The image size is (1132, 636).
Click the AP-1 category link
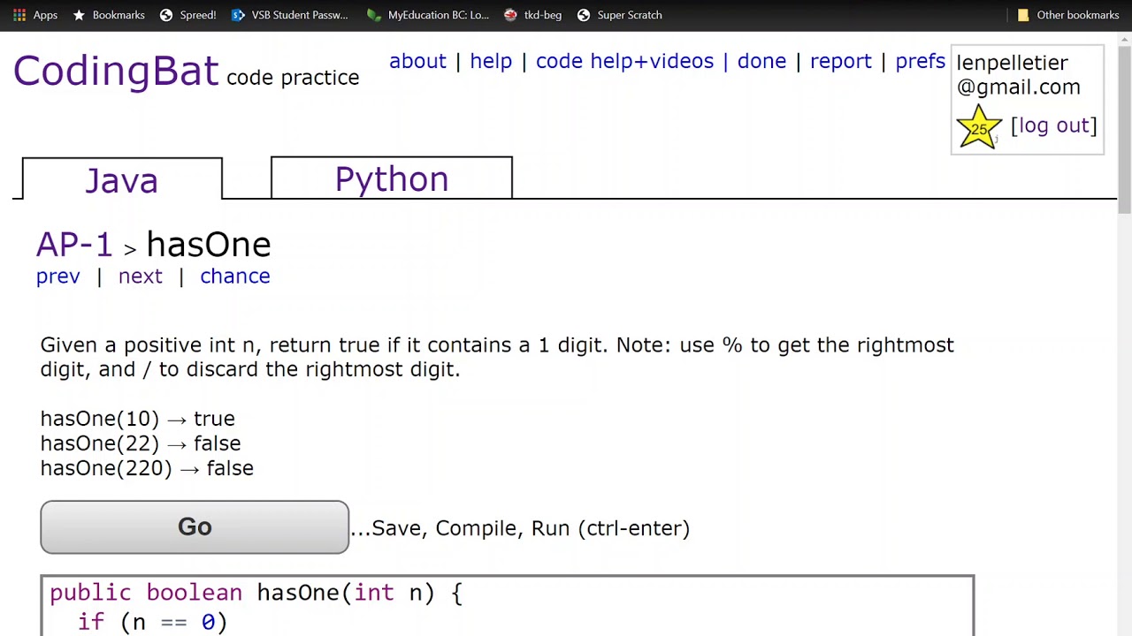(74, 245)
